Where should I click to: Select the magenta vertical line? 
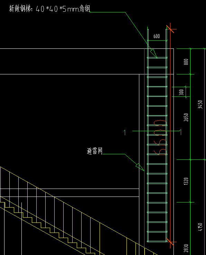[x=144, y=151]
